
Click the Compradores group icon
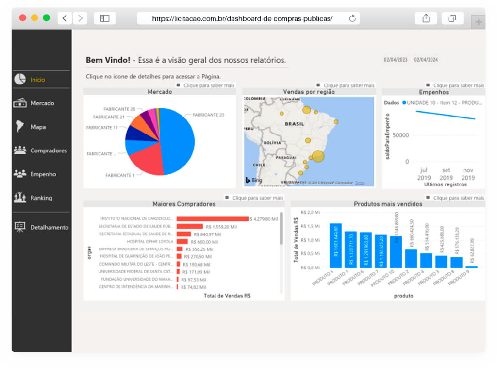[x=20, y=150]
